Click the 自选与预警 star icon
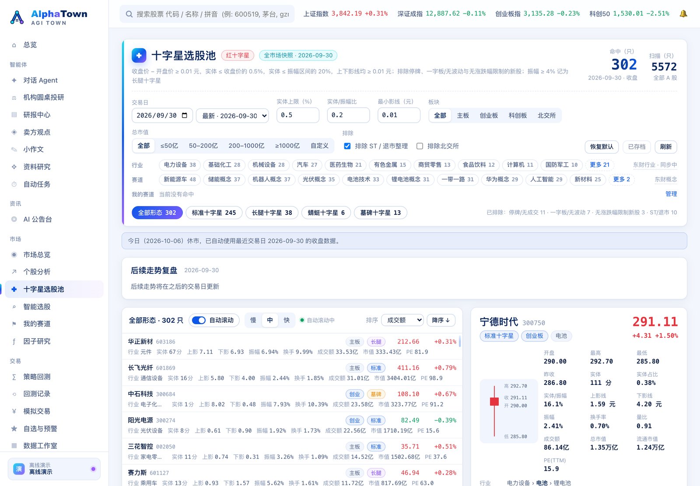The width and height of the screenshot is (700, 486). 14,429
